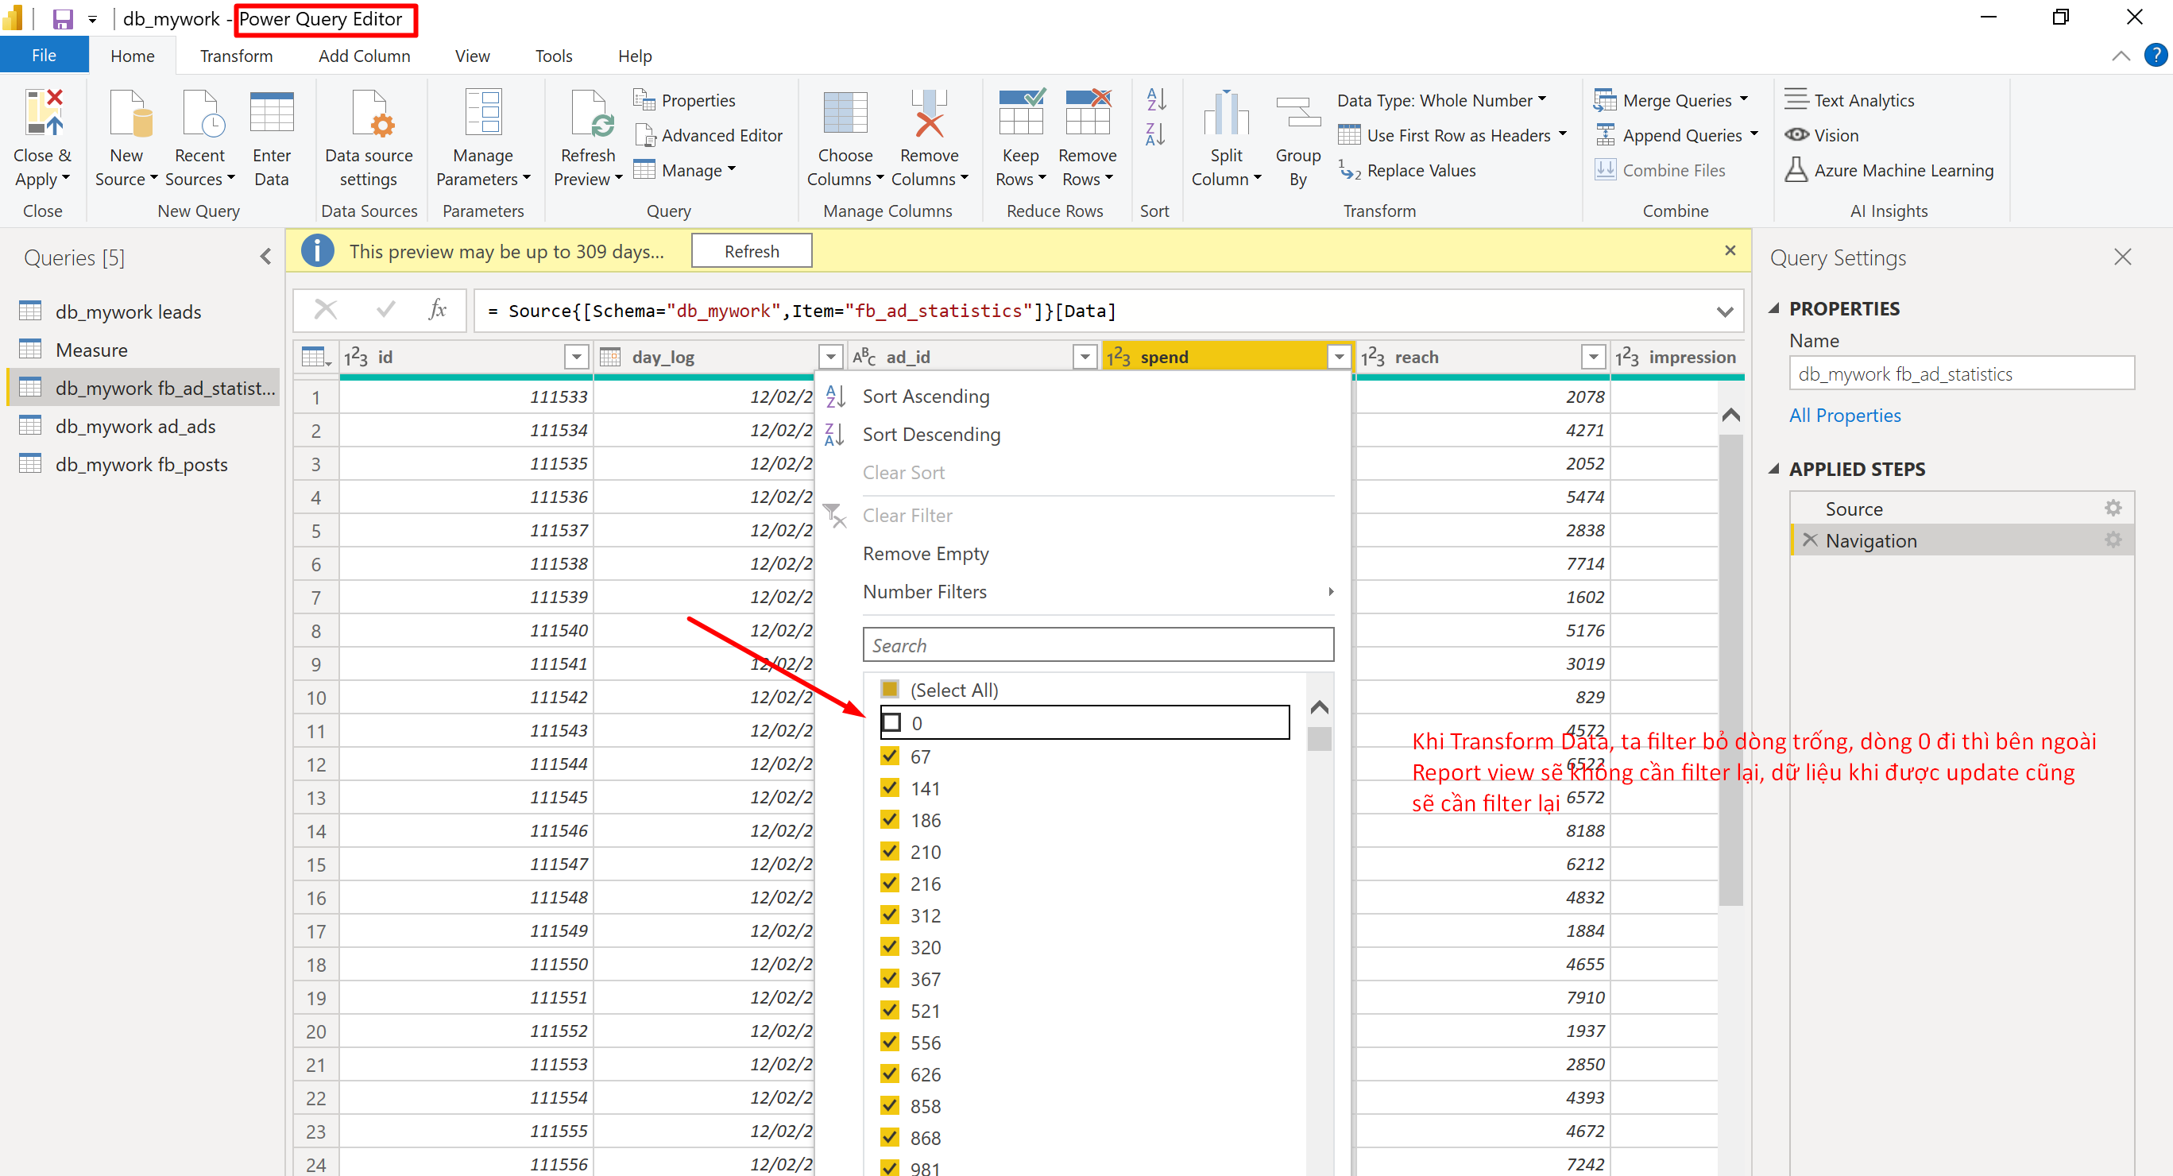Open Merge Queries dropdown

[1671, 100]
